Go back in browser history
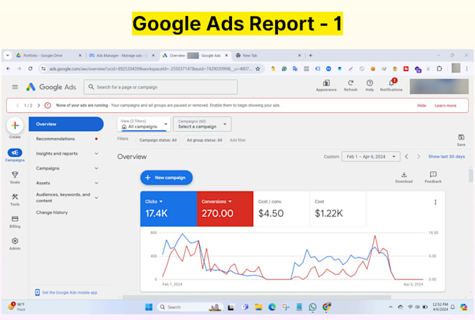 point(8,68)
